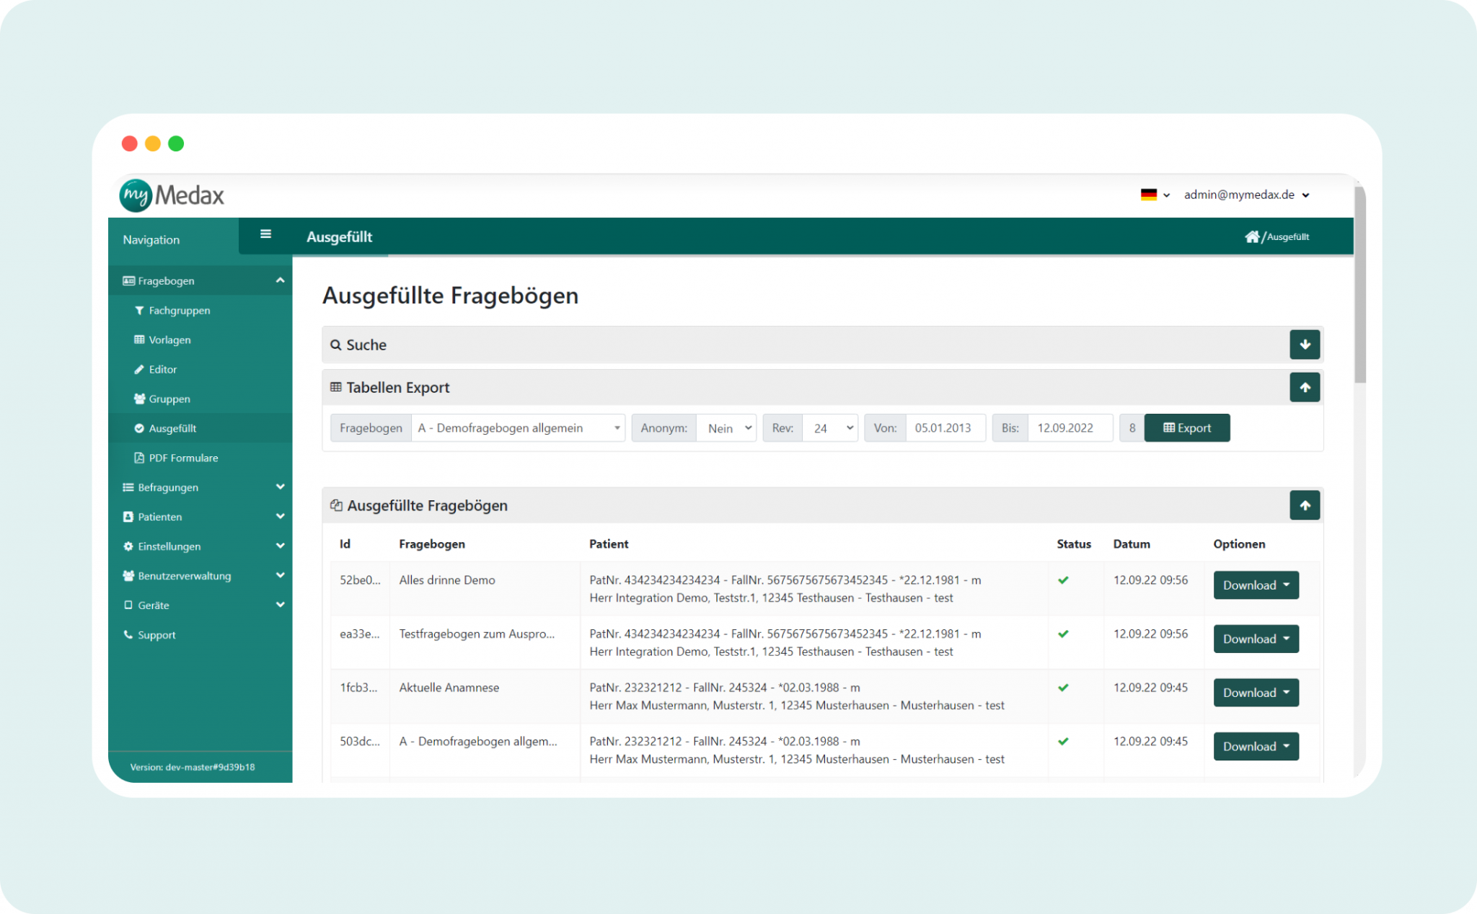Viewport: 1477px width, 914px height.
Task: Click Download for Aktuelle Anamnese
Action: (1256, 693)
